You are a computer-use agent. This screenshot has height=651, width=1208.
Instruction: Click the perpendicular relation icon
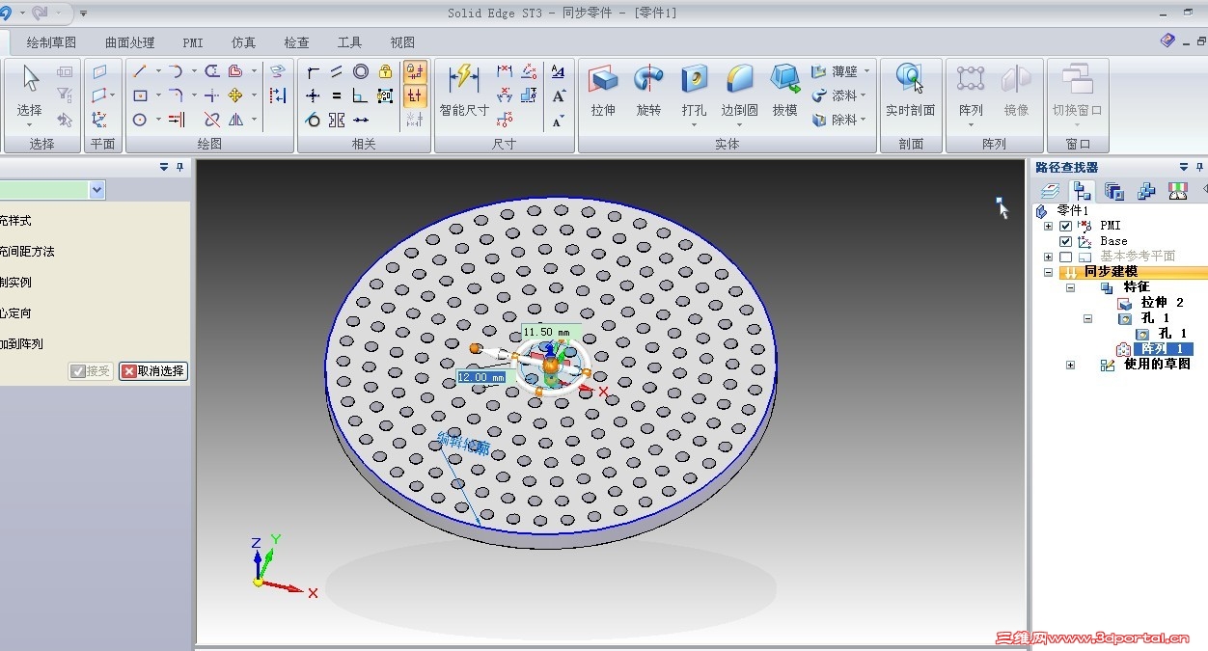click(360, 95)
